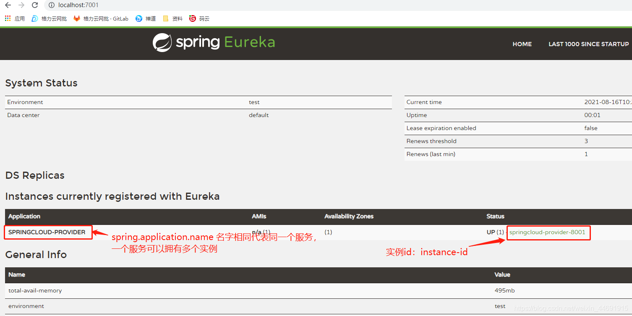
Task: Open LAST 1000 SINCE STARTUP page
Action: 588,44
